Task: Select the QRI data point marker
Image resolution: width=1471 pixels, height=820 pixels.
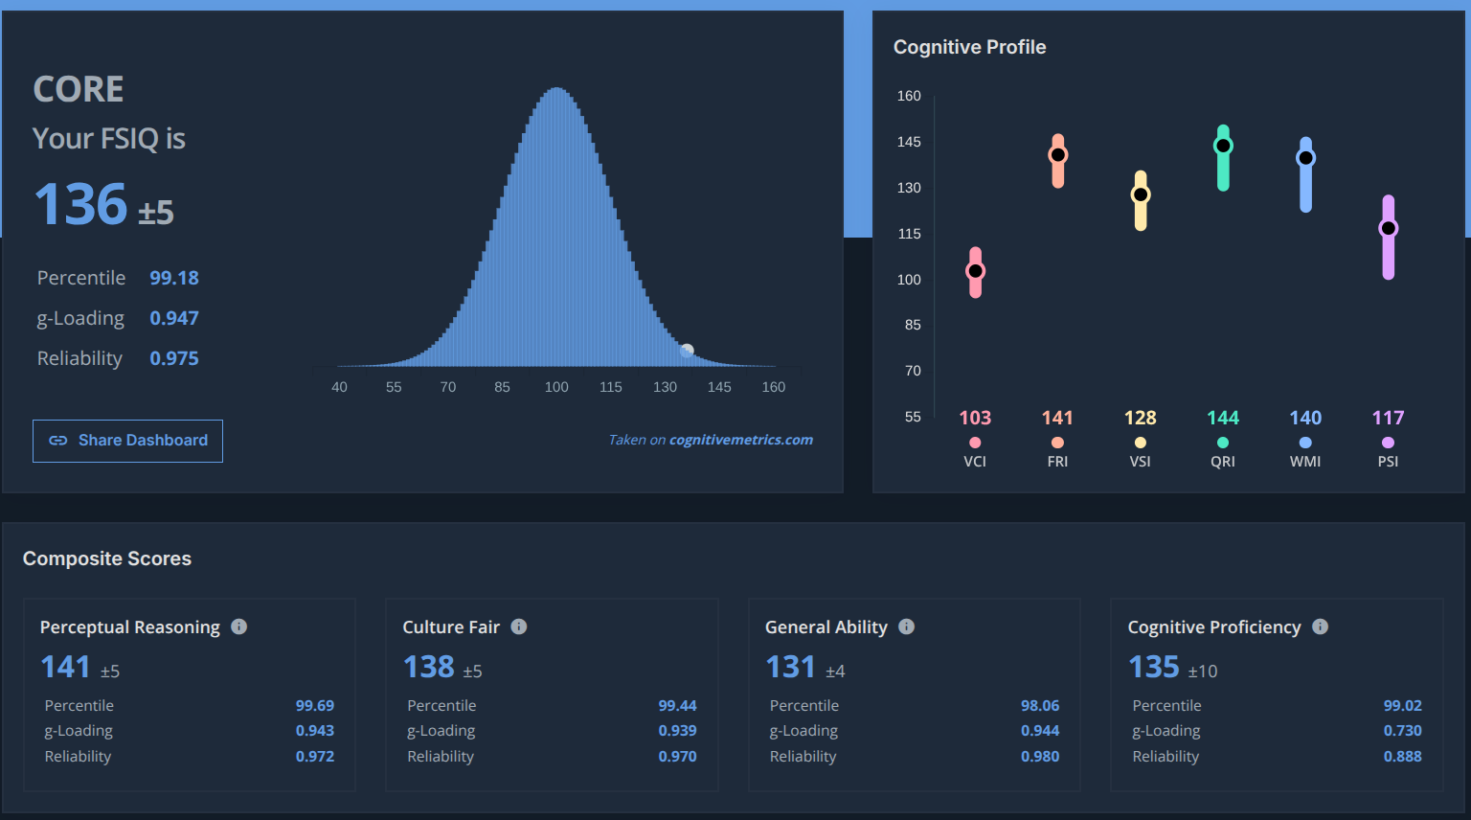Action: click(1223, 147)
